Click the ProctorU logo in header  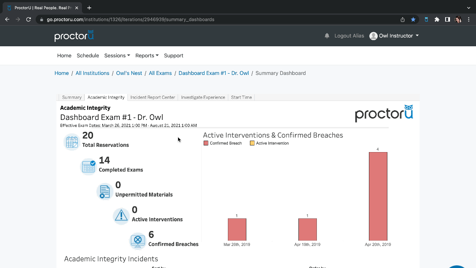pos(74,36)
